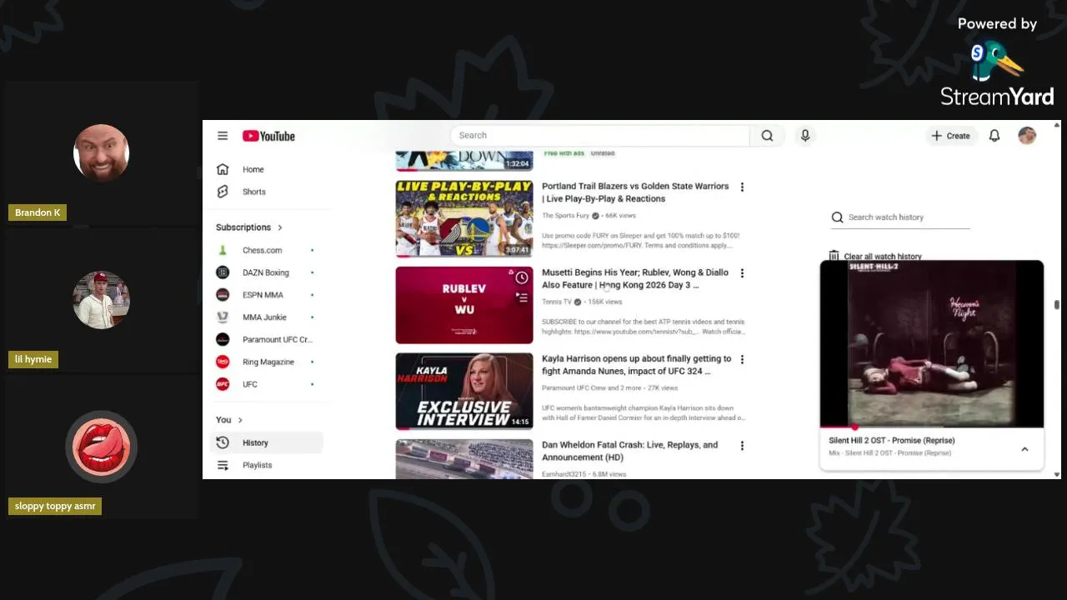Viewport: 1067px width, 600px height.
Task: Open the Musetti Begins His Year video title
Action: coord(635,278)
